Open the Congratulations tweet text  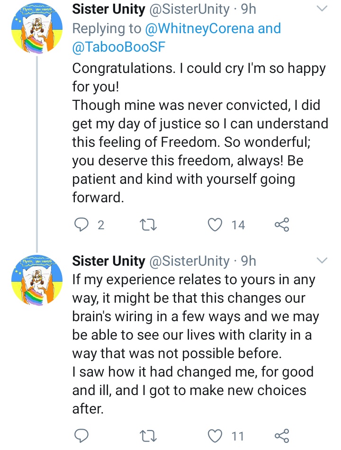199,133
